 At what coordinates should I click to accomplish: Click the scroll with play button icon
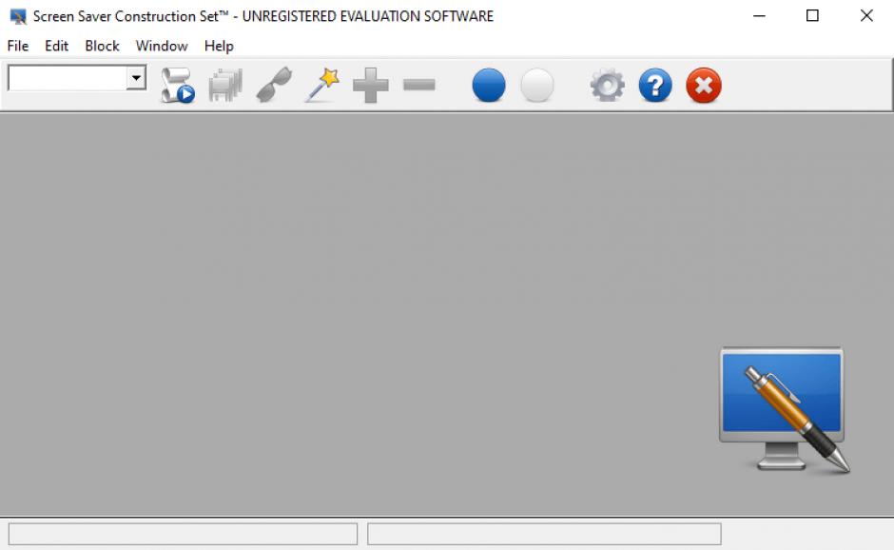click(x=177, y=85)
